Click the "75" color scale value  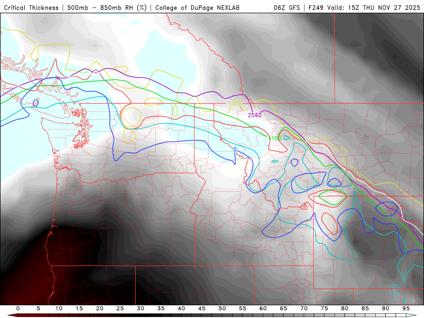click(x=324, y=308)
